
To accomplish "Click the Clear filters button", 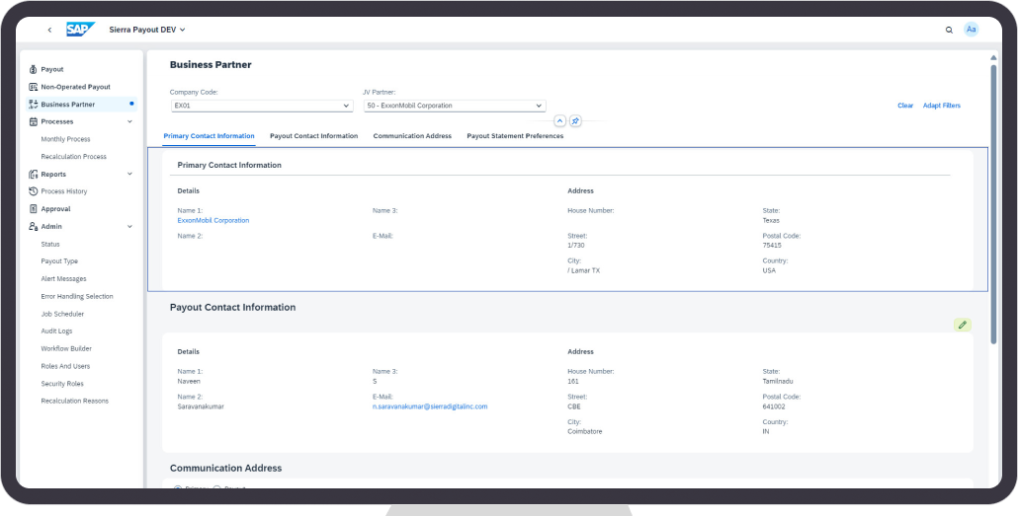I will pyautogui.click(x=904, y=106).
